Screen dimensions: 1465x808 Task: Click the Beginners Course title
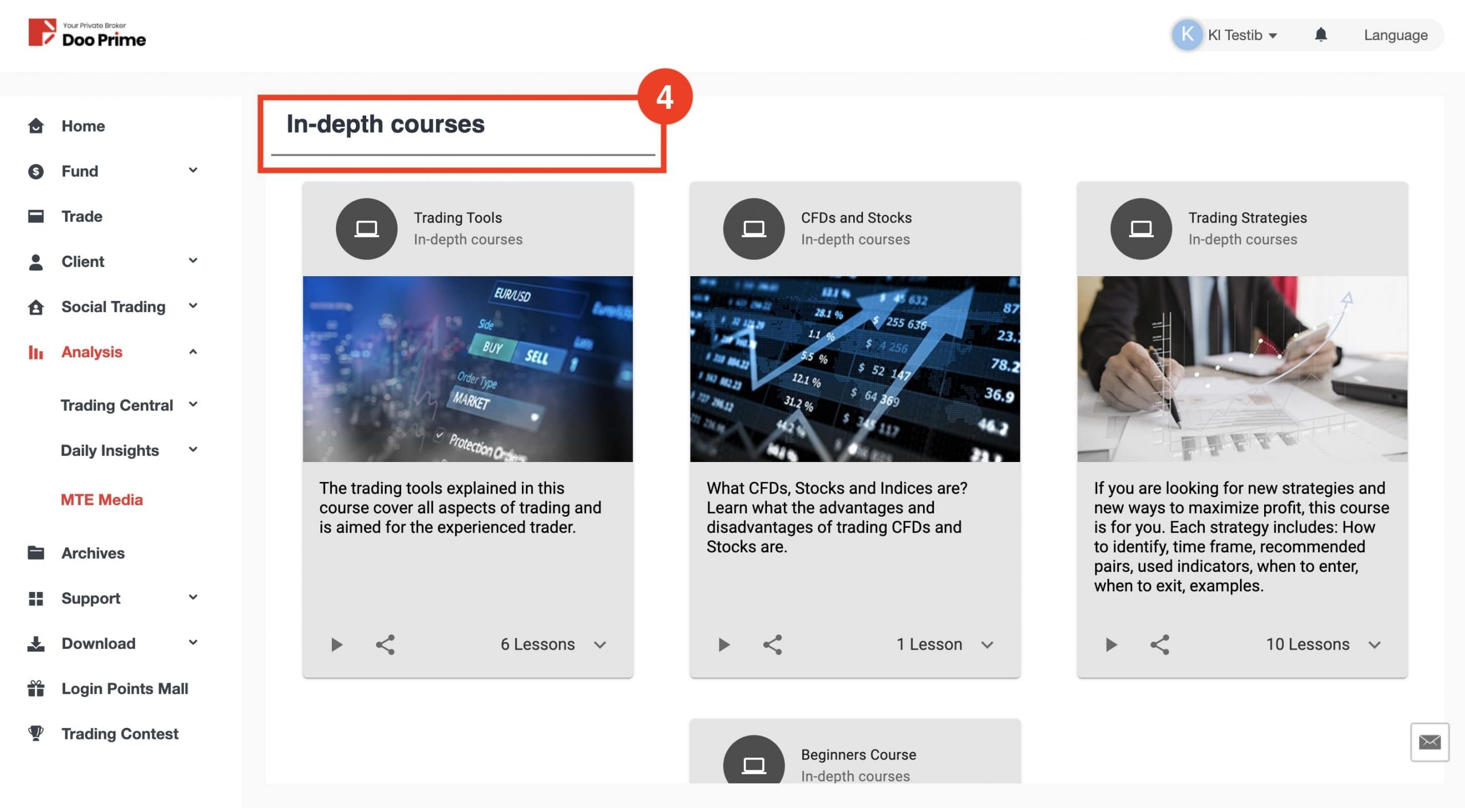click(x=858, y=754)
